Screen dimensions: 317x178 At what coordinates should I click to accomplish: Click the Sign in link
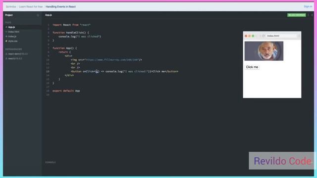308,6
